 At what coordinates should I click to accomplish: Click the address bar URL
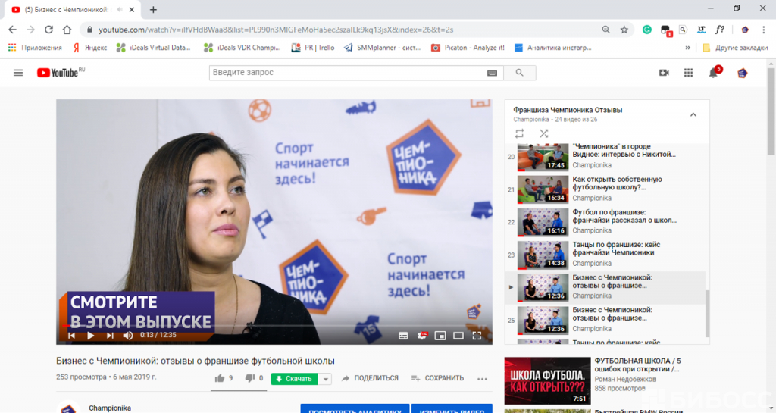tap(276, 30)
